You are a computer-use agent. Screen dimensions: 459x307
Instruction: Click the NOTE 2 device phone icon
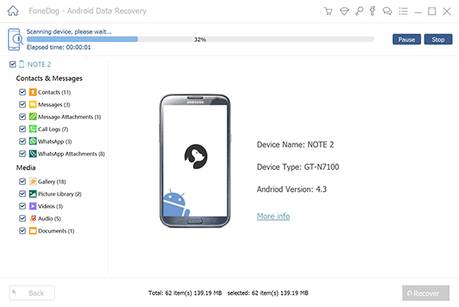pos(21,64)
